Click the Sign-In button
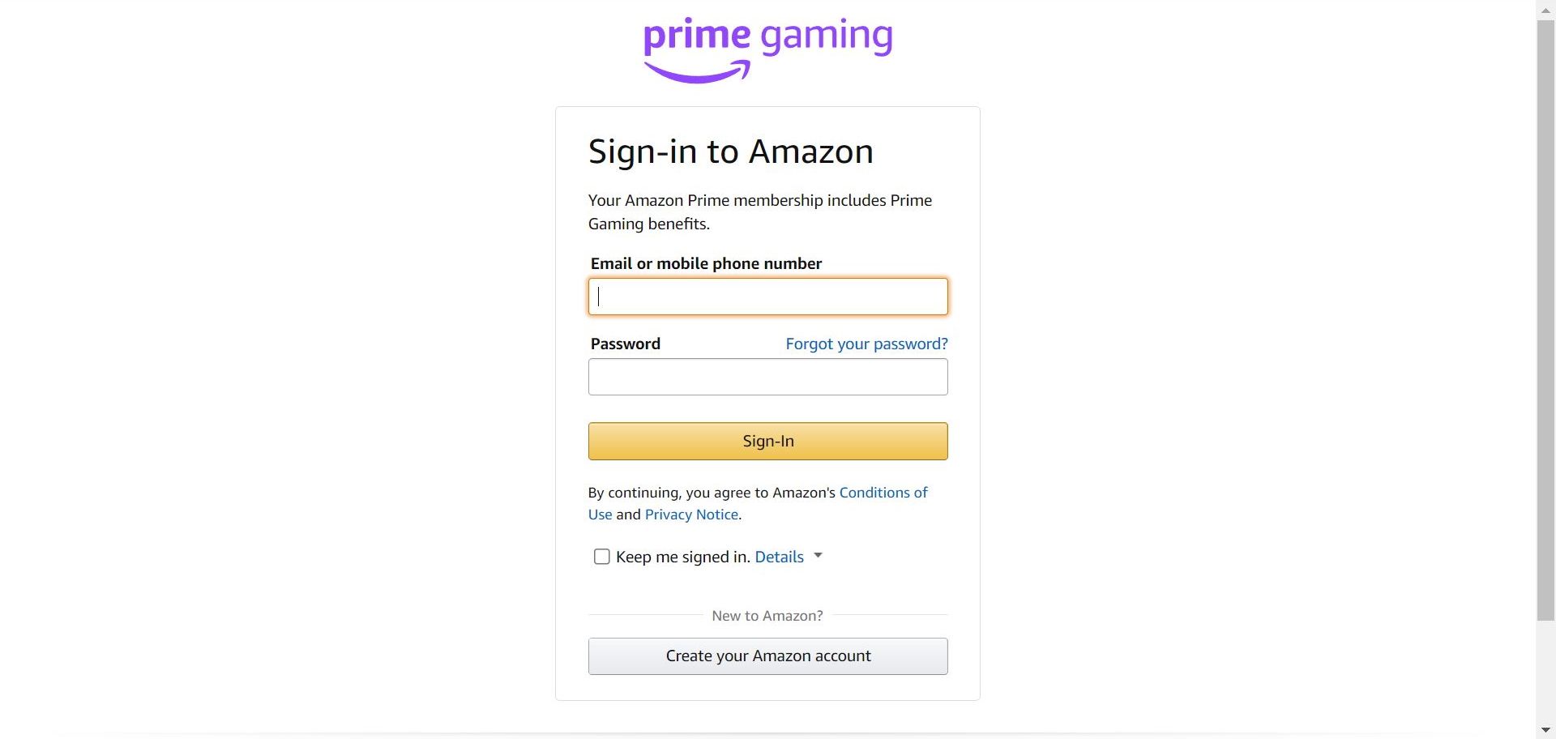 click(x=767, y=441)
